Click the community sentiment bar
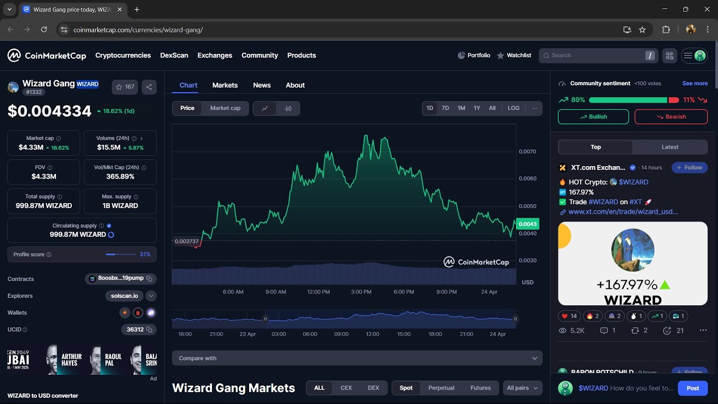718x404 pixels. pos(634,100)
